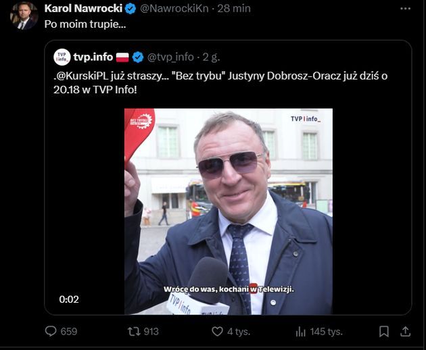The width and height of the screenshot is (426, 350).
Task: Reply to Karol Nawrocki's post
Action: pyautogui.click(x=51, y=332)
